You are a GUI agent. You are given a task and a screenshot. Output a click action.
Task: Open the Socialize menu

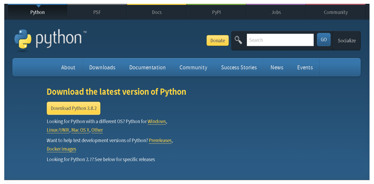[x=347, y=41]
